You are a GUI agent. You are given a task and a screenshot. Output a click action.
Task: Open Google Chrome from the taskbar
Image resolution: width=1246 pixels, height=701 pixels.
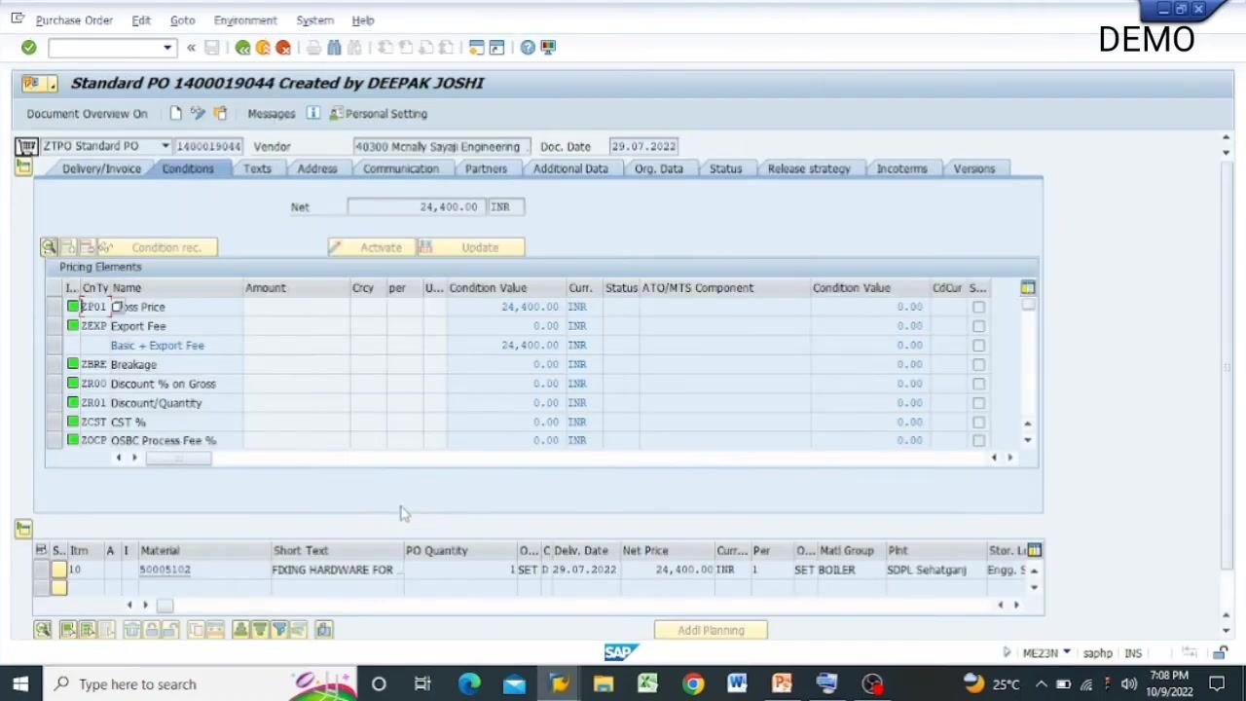692,683
